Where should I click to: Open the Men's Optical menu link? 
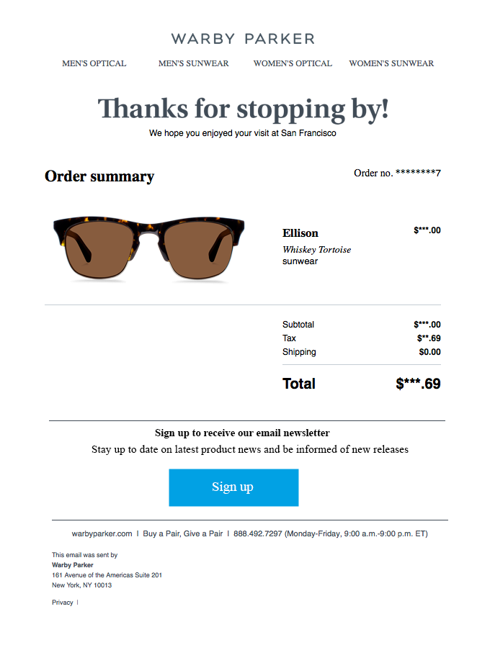[x=94, y=63]
